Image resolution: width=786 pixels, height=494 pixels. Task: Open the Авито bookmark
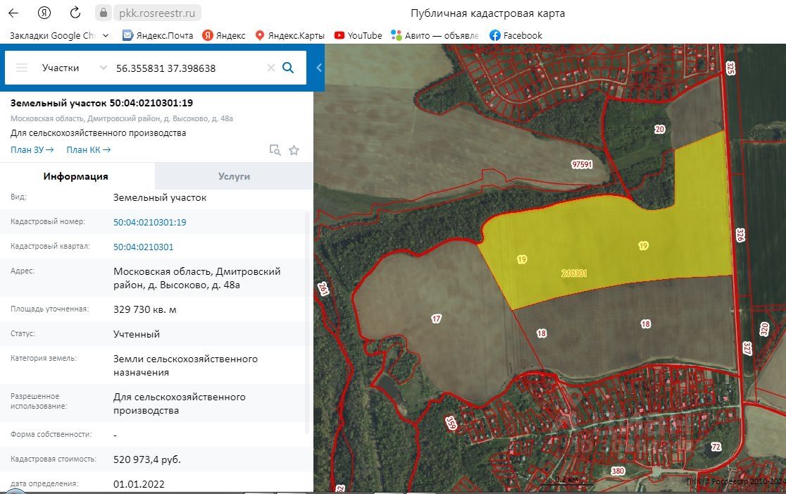point(435,36)
